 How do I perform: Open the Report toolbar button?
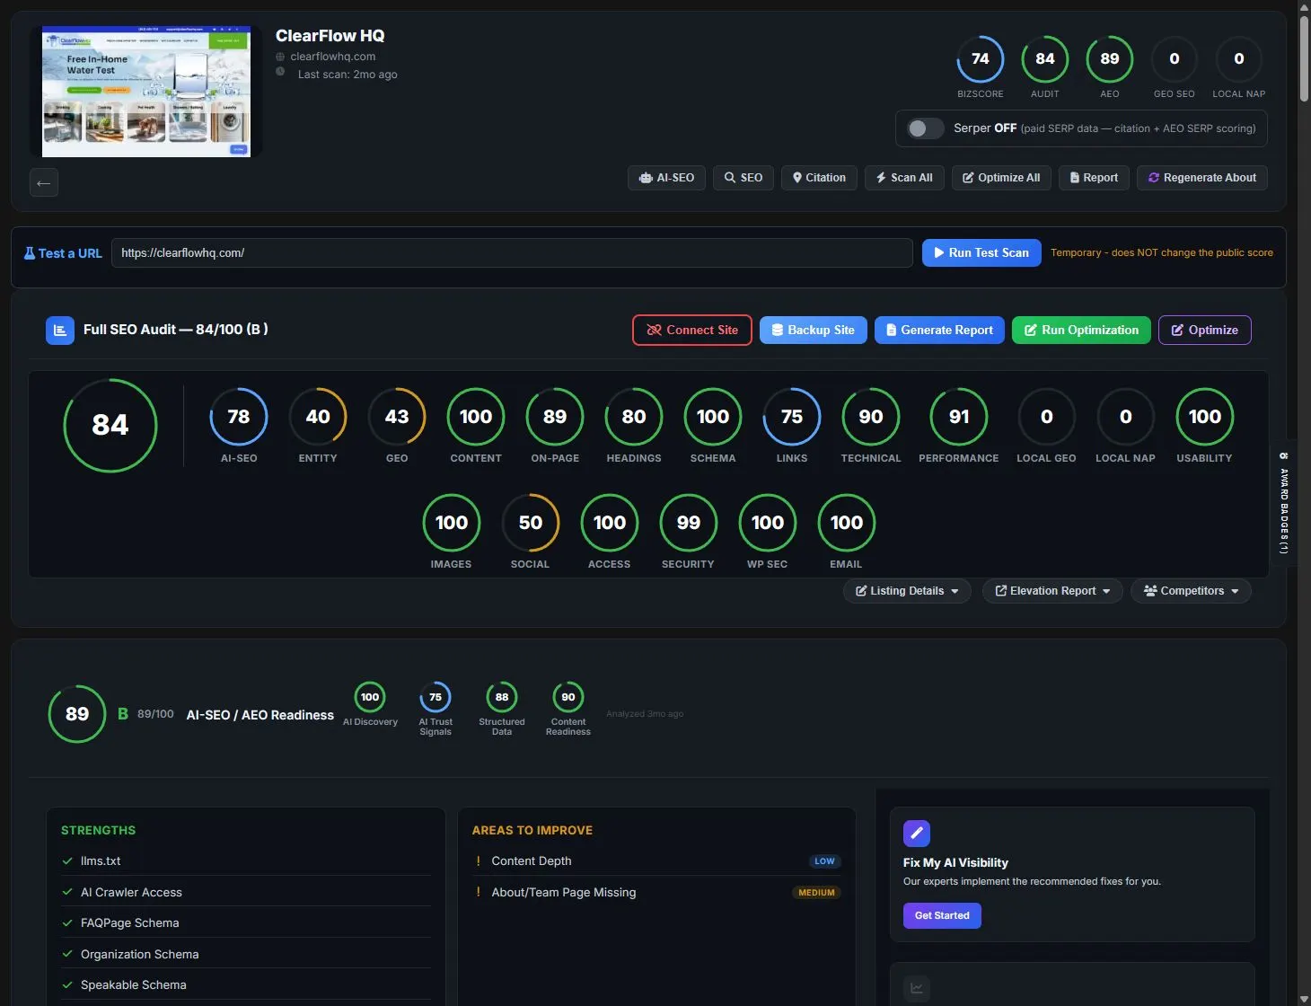tap(1094, 178)
